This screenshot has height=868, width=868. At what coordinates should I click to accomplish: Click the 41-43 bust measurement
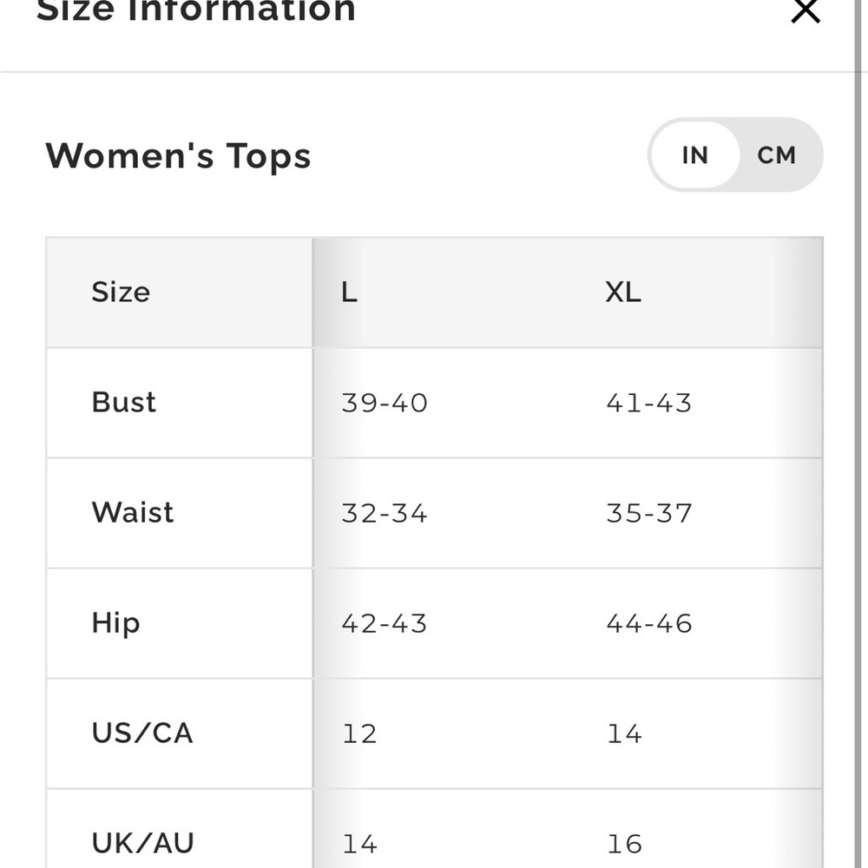coord(649,403)
